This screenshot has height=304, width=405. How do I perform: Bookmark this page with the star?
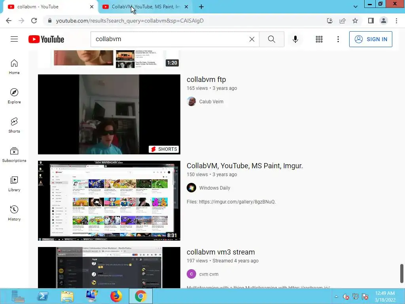[x=355, y=21]
